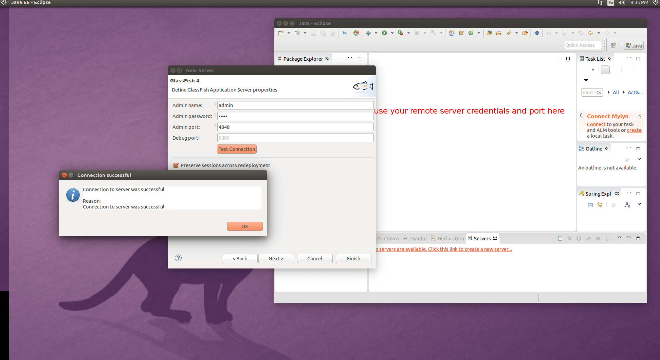Minimize the Package Explorer view
The height and width of the screenshot is (360, 660).
[350, 58]
